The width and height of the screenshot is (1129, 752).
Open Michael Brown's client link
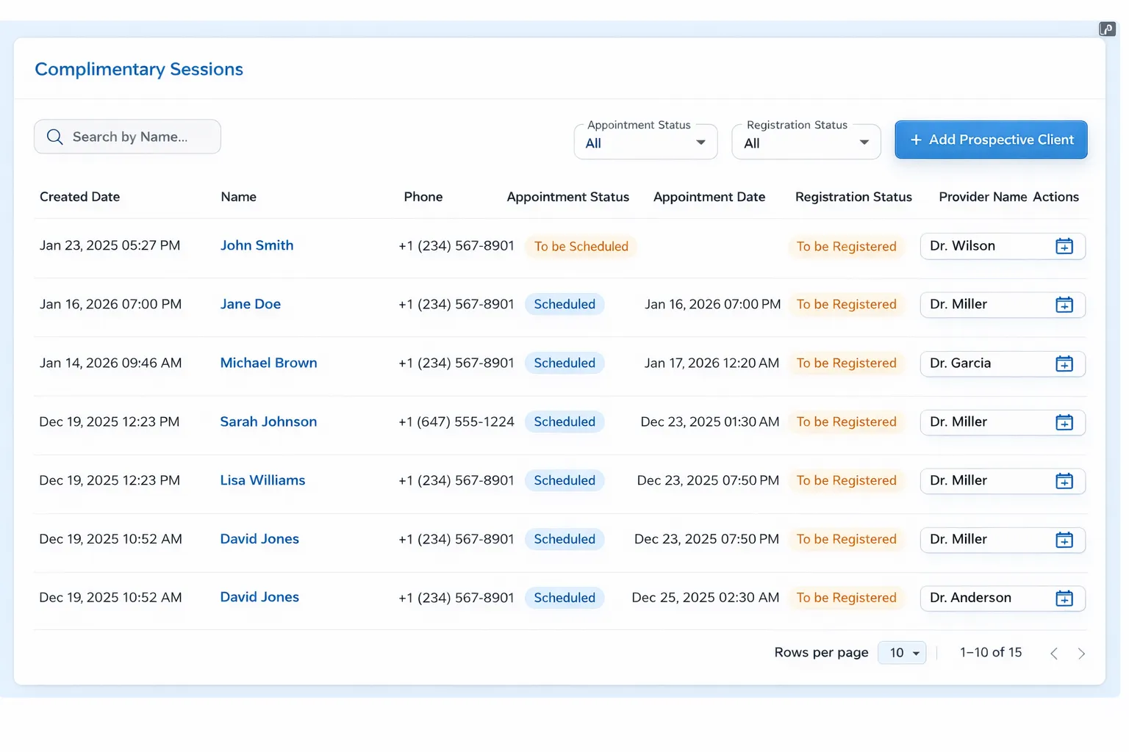[268, 363]
